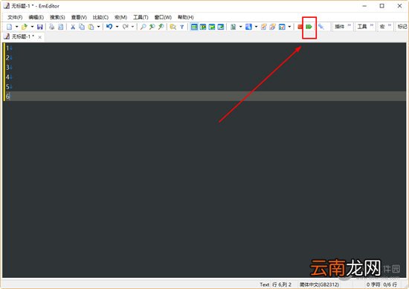
Task: Click the Cut scissors icon
Action: 73,27
